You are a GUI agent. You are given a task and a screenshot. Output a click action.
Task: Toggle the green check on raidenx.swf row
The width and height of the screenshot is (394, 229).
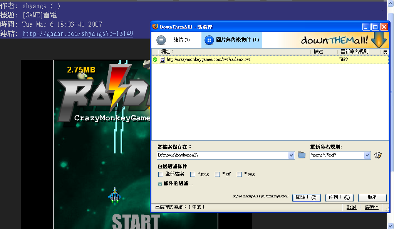click(155, 60)
